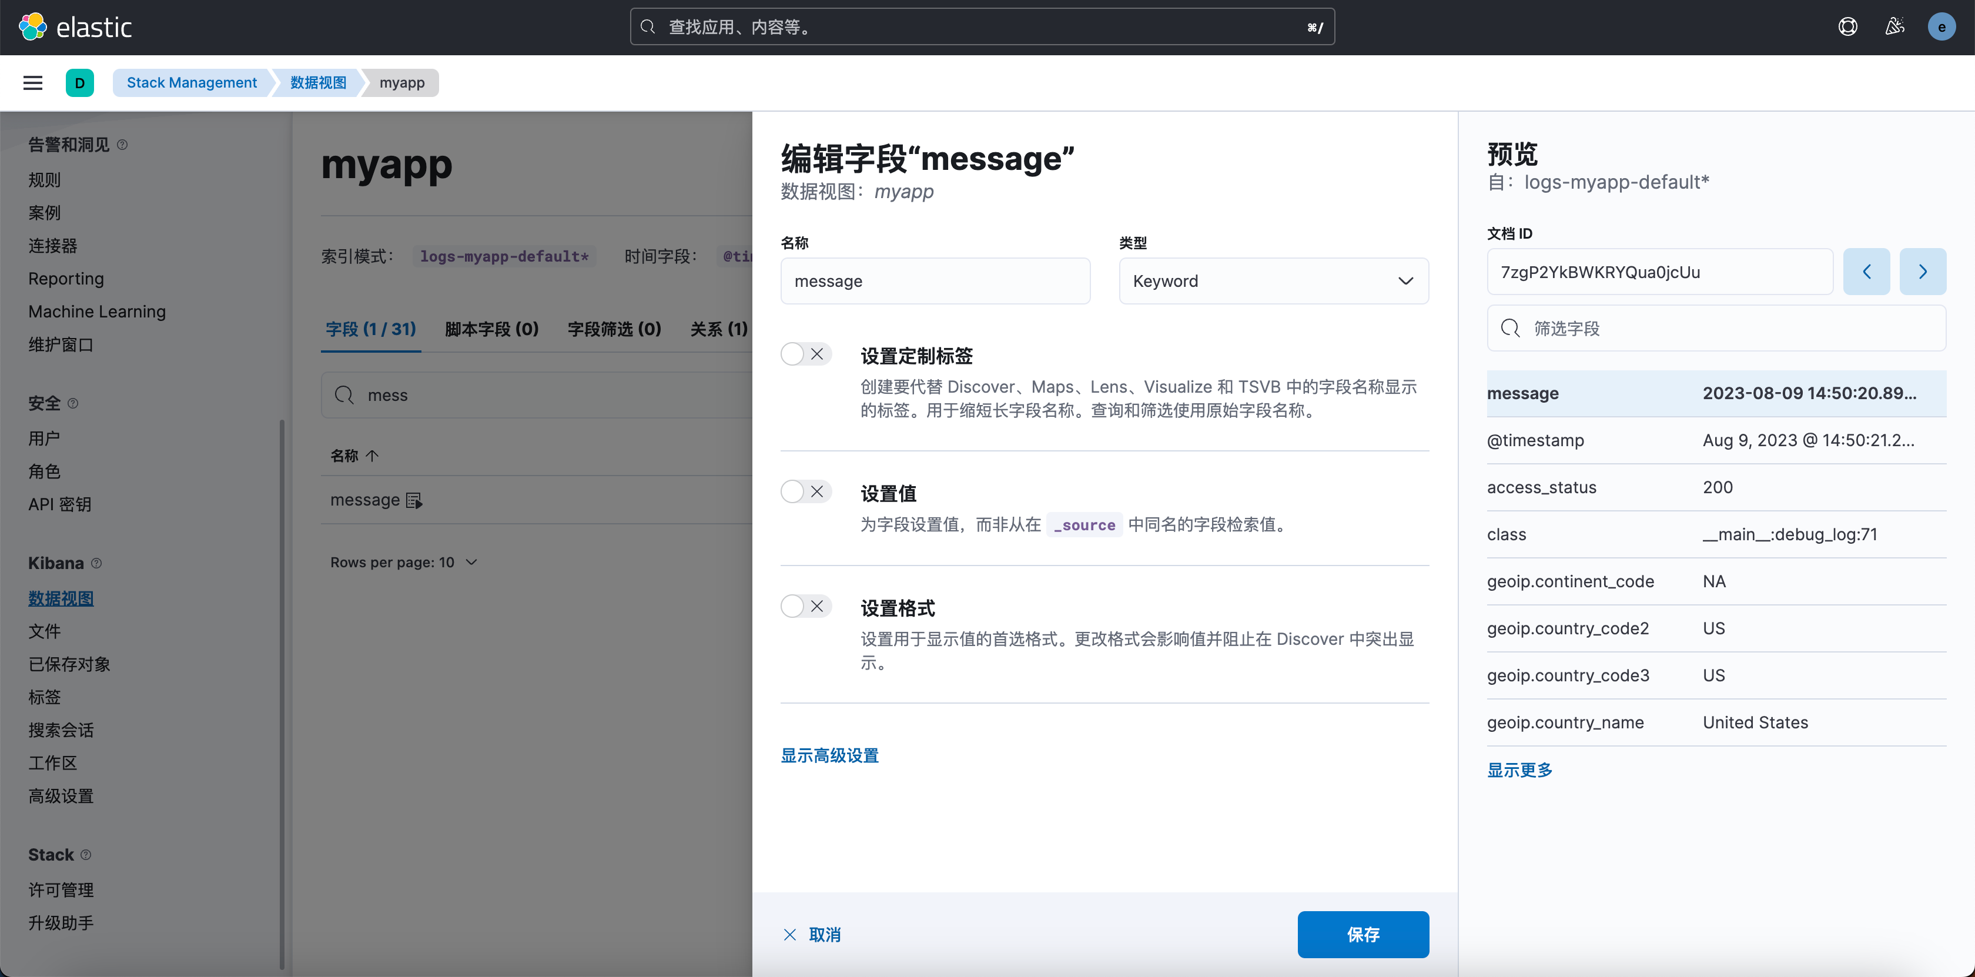Viewport: 1975px width, 977px height.
Task: Switch to the 字段筛选 (0) tab
Action: (614, 329)
